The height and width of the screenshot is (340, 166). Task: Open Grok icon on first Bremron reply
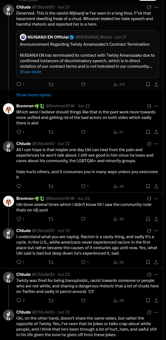tap(149, 106)
